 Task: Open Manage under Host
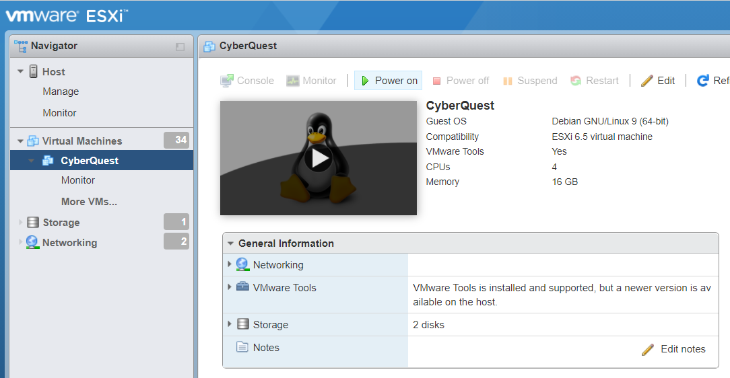pyautogui.click(x=61, y=91)
